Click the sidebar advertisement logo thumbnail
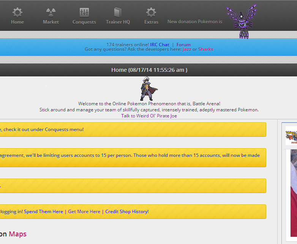Image resolution: width=297 pixels, height=244 pixels. [291, 136]
